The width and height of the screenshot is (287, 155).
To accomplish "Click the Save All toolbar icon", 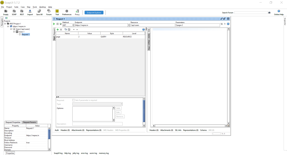I will coord(39,12).
